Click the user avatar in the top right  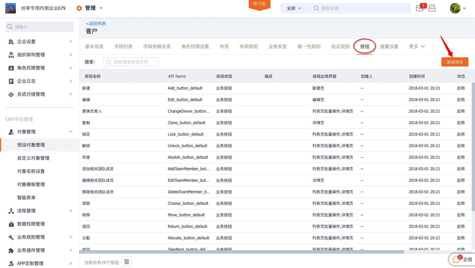[455, 8]
